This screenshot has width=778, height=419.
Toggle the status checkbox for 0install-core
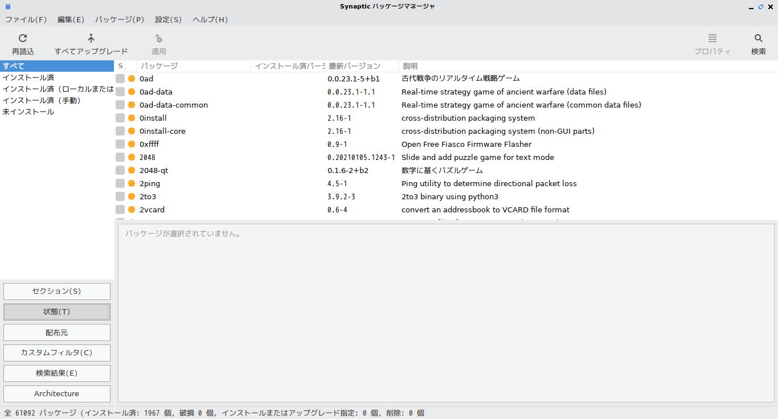120,131
